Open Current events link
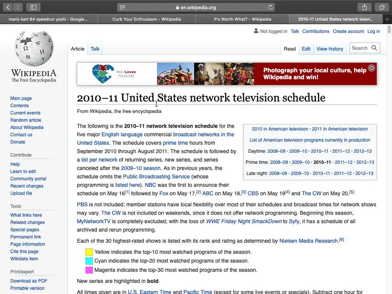Screen dimensions: 392x294 coord(25,113)
